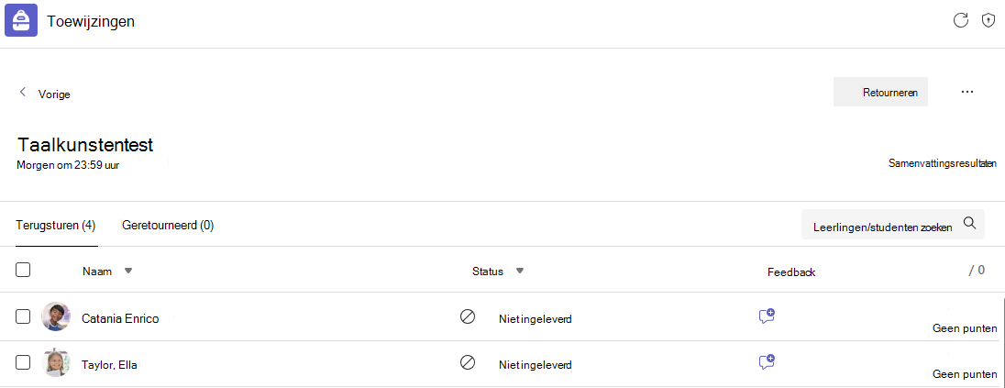
Task: Open the Status column filter arrow
Action: point(520,272)
